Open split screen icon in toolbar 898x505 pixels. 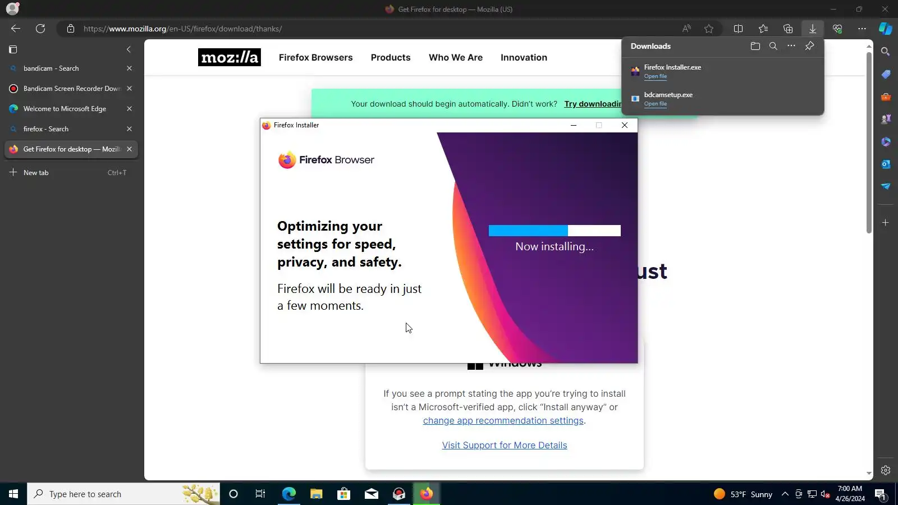pos(739,29)
